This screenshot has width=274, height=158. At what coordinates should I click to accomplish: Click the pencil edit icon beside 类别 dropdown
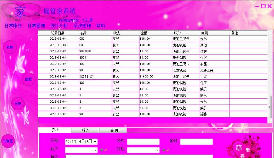point(168,150)
